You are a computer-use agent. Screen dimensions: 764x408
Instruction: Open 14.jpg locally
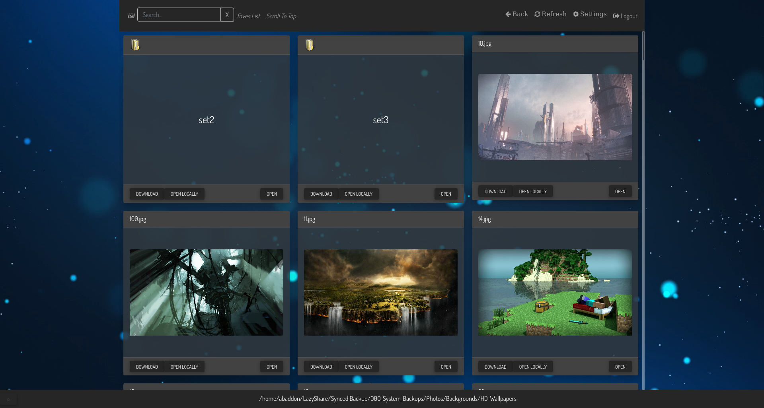(533, 367)
